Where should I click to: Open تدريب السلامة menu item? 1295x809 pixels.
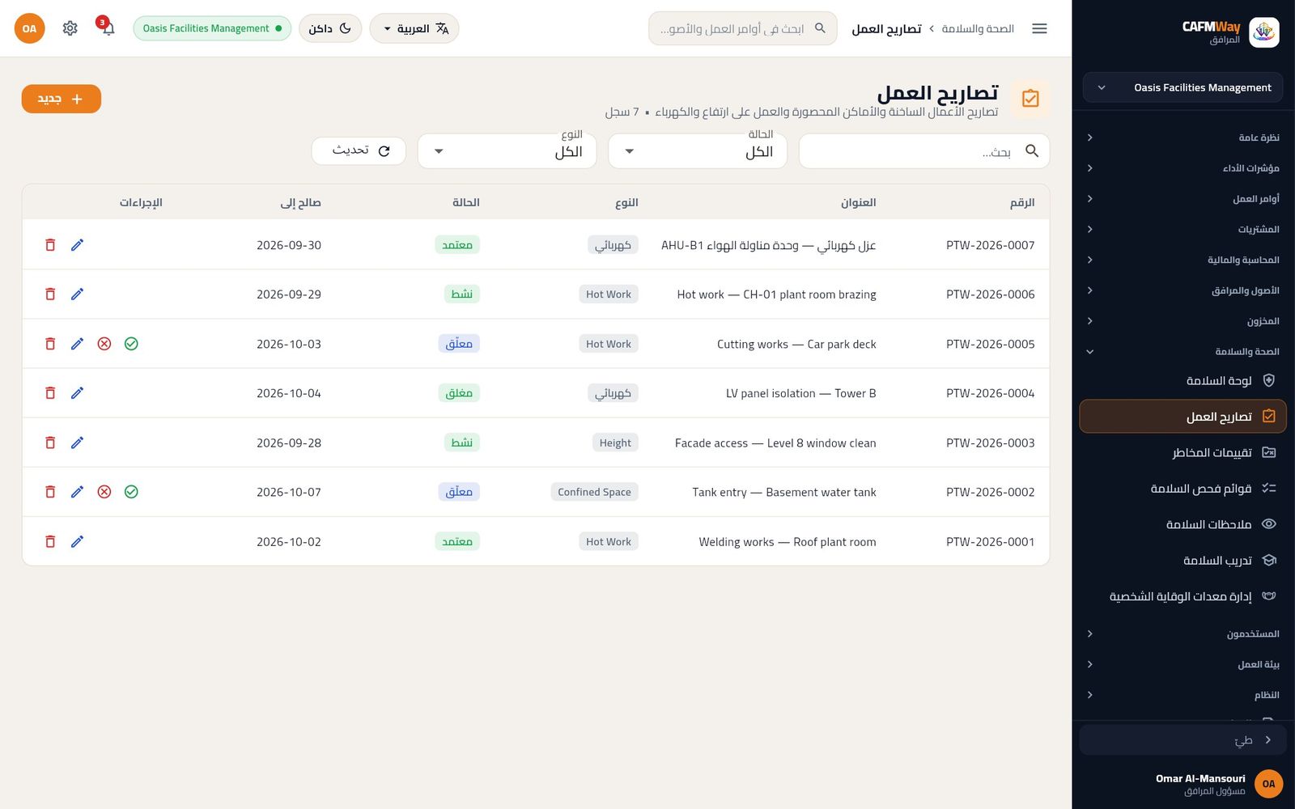point(1183,560)
